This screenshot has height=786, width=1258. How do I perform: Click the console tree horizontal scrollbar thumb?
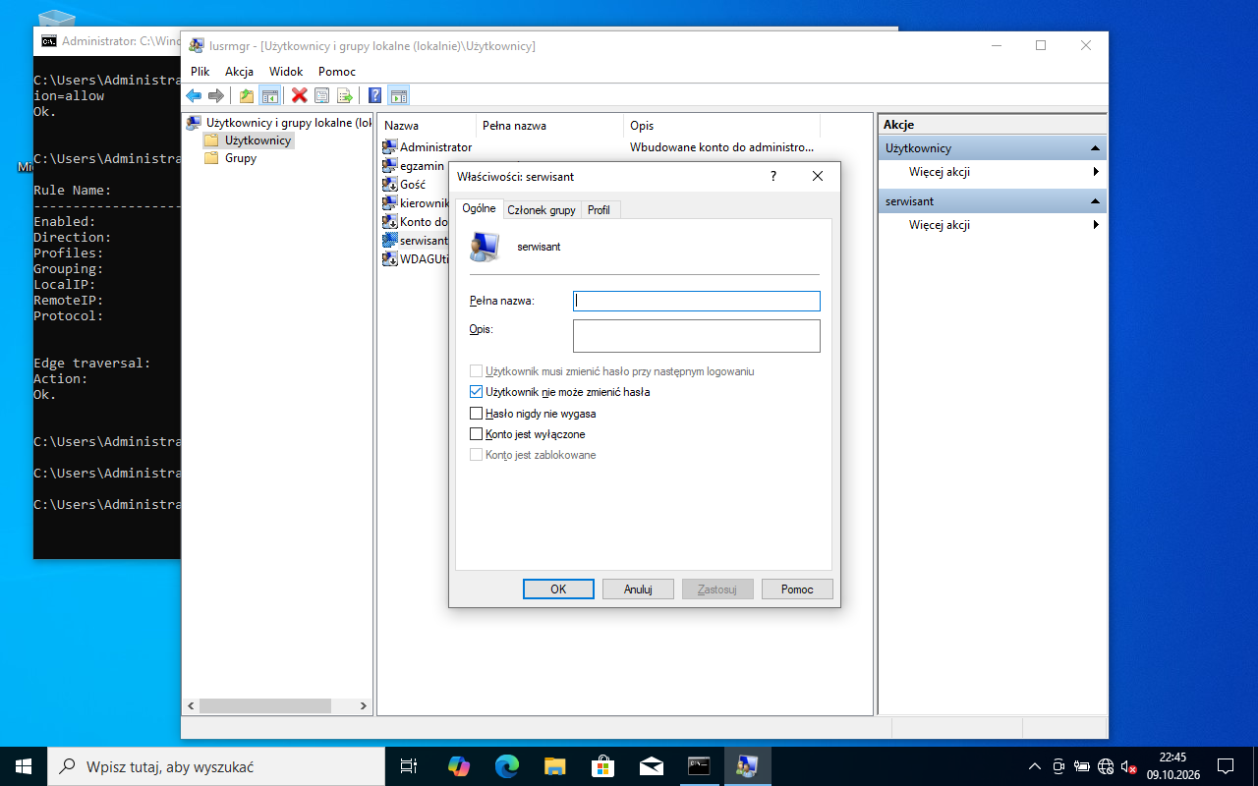(x=265, y=706)
